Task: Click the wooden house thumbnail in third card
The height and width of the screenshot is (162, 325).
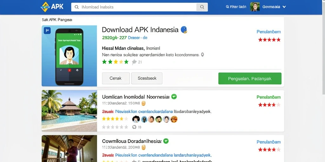Action: click(x=69, y=149)
